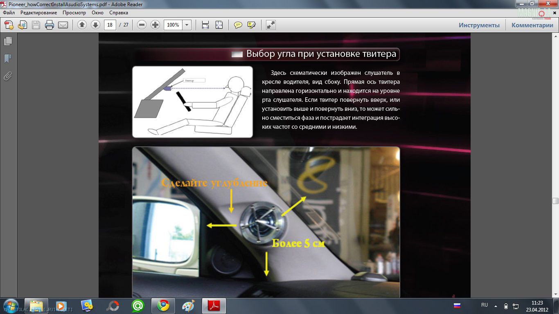Open the Просмотр menu
This screenshot has height=314, width=559.
point(74,13)
